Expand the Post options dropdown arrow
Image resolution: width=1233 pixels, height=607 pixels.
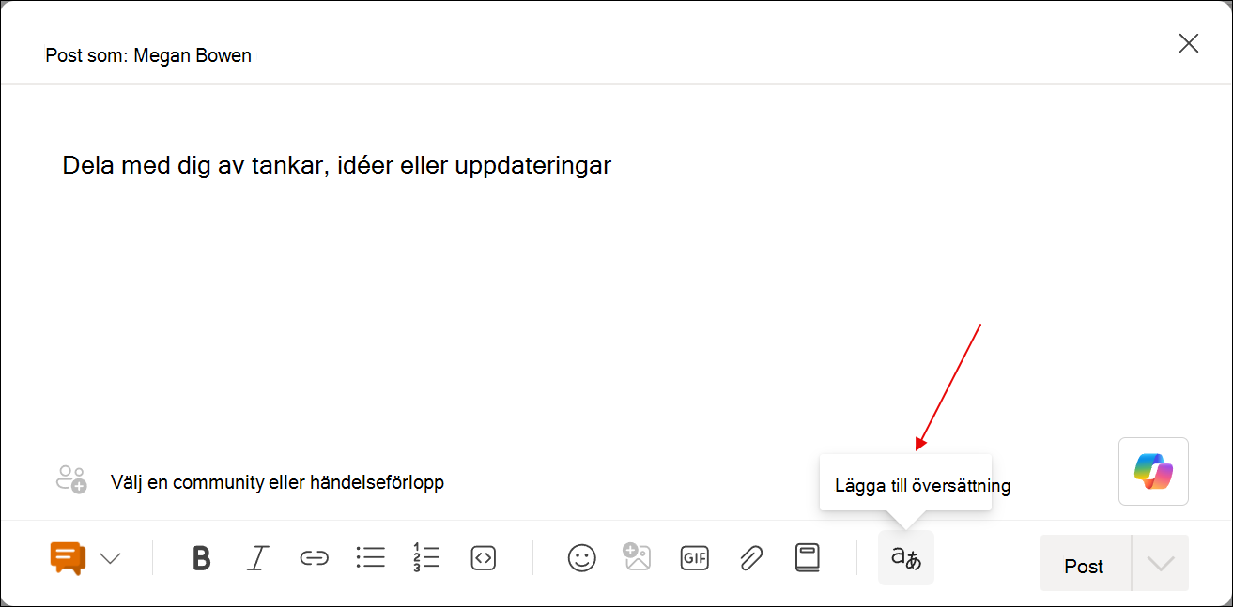(1161, 563)
